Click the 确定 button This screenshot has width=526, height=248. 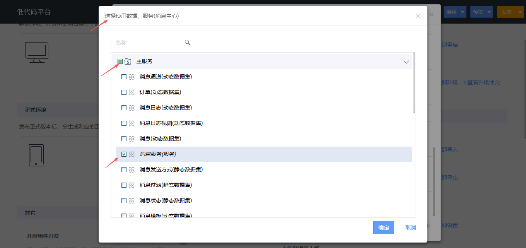tap(383, 227)
